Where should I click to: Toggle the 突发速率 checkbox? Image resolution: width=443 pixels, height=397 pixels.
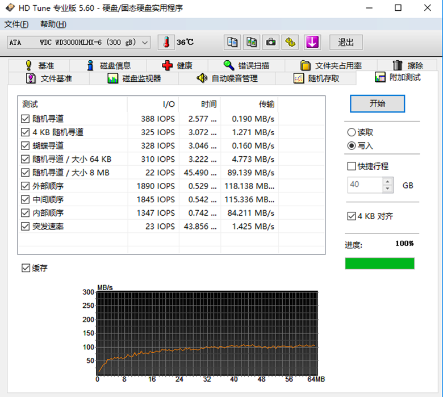point(25,227)
